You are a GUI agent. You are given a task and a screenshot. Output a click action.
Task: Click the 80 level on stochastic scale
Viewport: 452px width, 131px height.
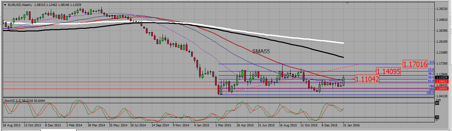(x=437, y=103)
